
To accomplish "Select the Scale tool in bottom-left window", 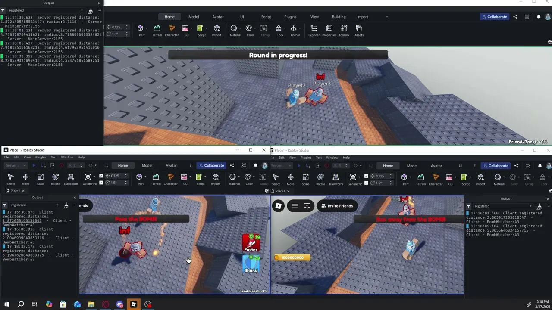I will [41, 180].
